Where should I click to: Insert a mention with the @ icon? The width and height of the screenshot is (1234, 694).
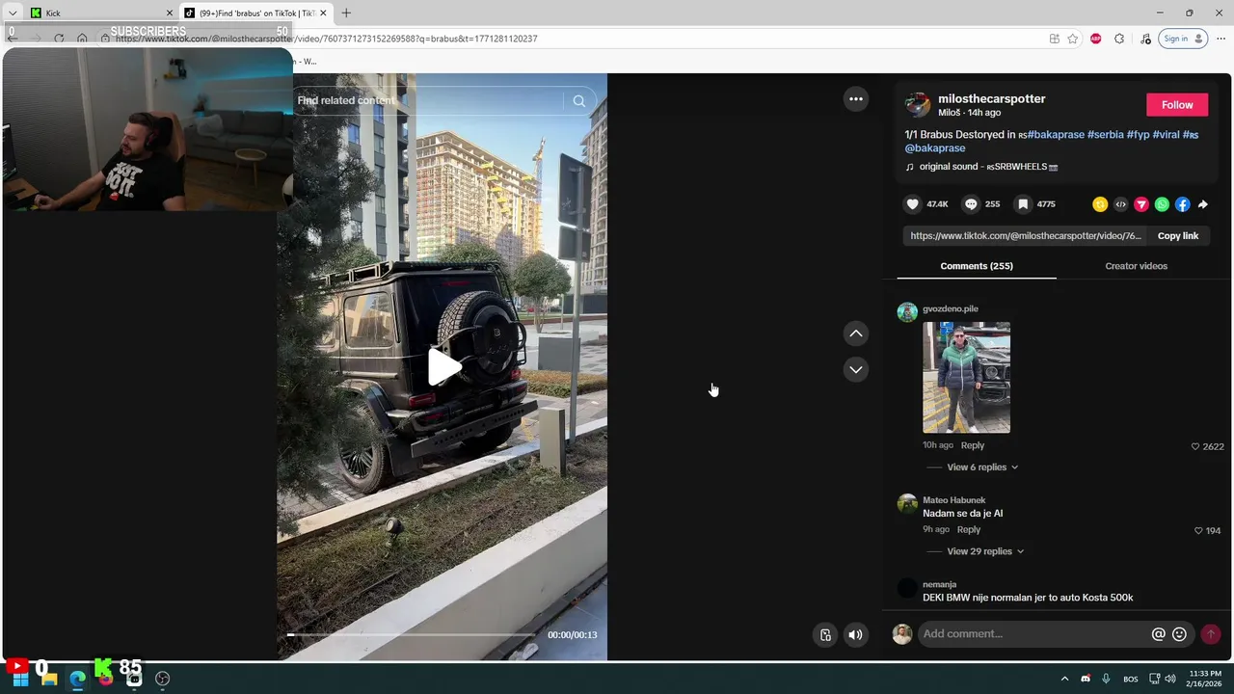(x=1158, y=634)
